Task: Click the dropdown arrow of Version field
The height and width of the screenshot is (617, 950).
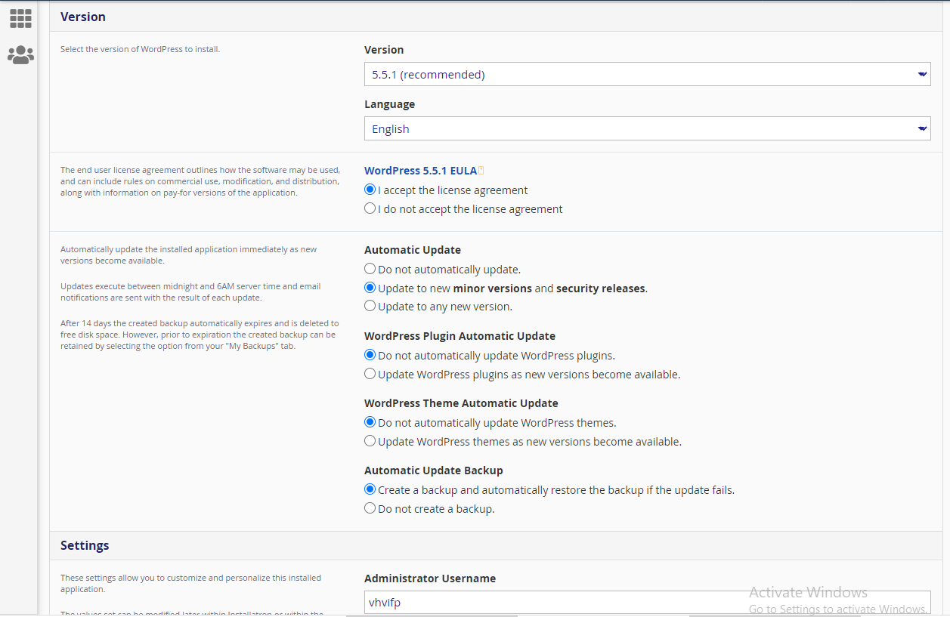Action: click(x=922, y=75)
